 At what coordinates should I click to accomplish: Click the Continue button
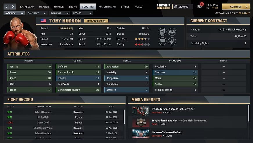(x=236, y=7)
